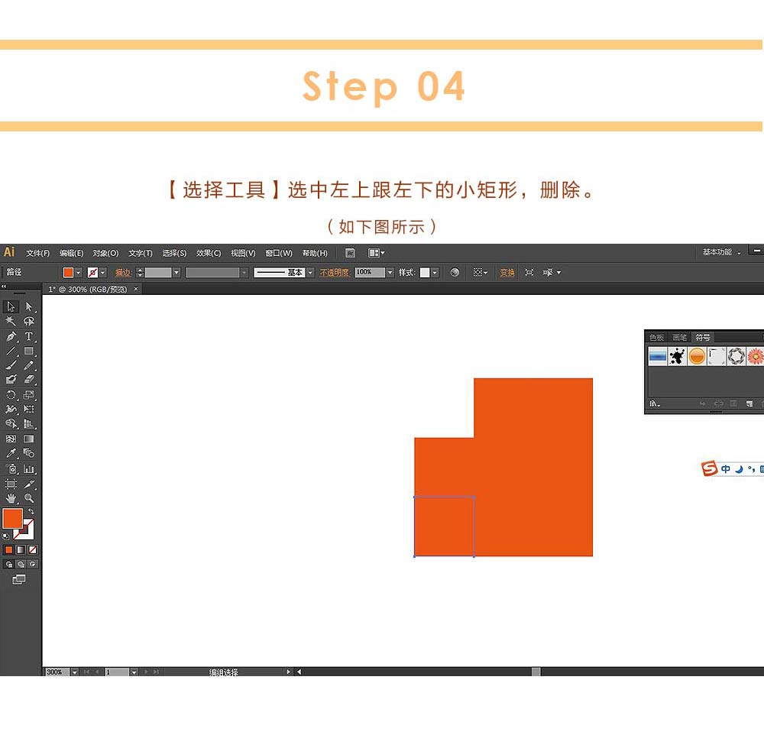The image size is (764, 735).
Task: Open artboard number dropdown in status bar
Action: pyautogui.click(x=134, y=672)
